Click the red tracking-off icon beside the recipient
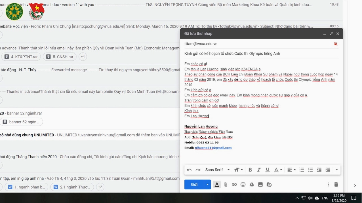 coord(336,44)
